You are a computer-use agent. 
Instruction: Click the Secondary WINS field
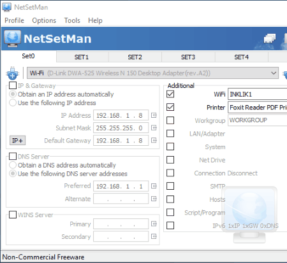(x=121, y=236)
